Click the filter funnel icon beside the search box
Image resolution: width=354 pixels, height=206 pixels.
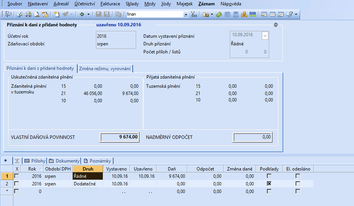[194, 14]
